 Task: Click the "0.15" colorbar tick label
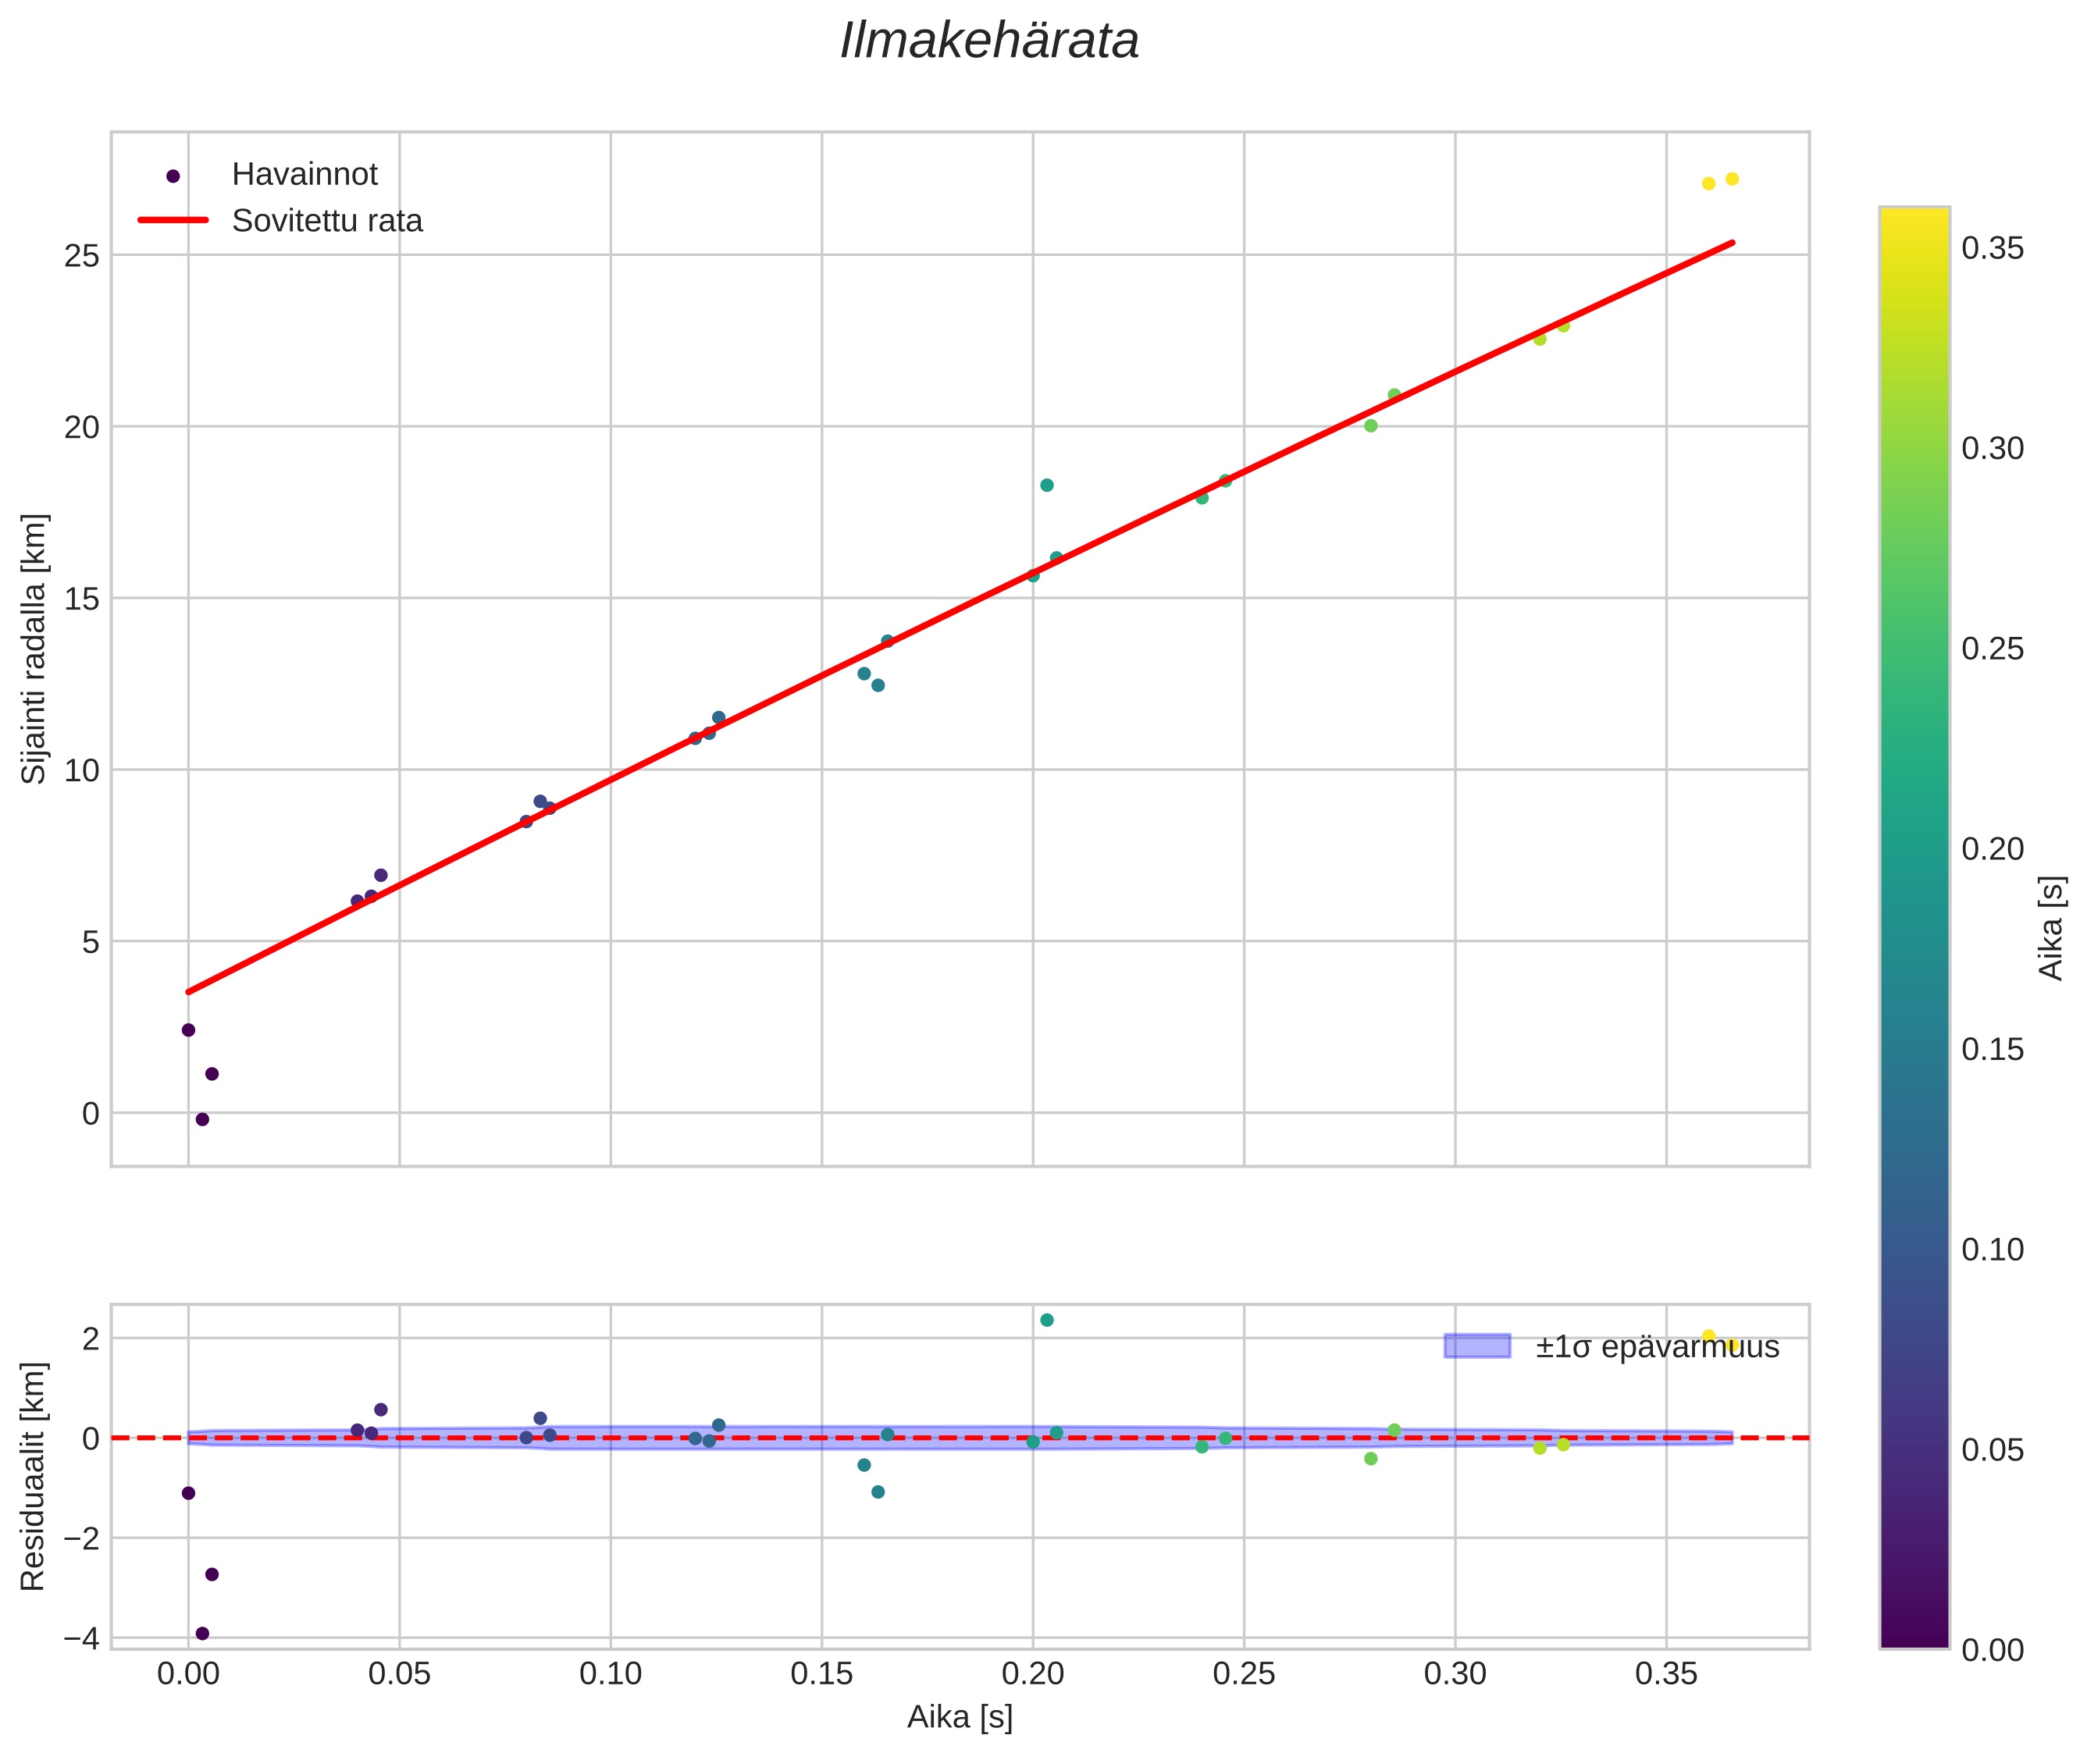1993,1050
